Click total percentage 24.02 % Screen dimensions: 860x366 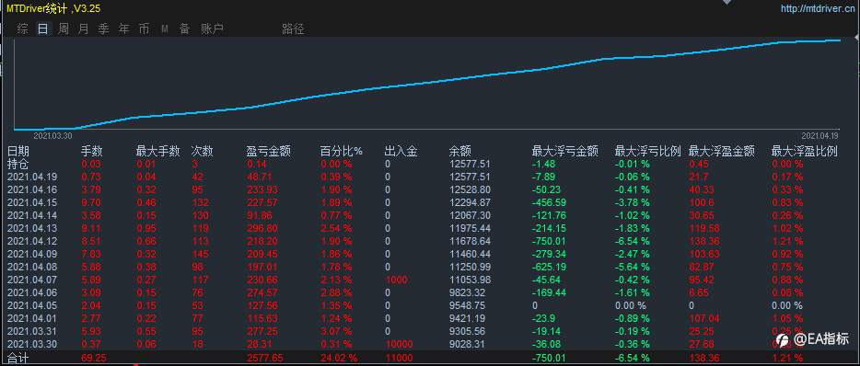339,359
